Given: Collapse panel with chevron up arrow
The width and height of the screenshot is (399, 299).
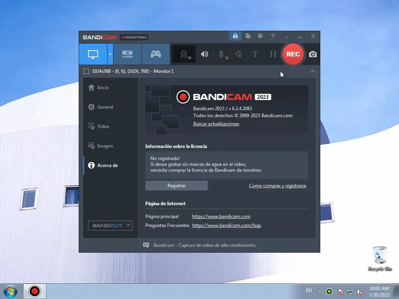Looking at the screenshot, I should click(x=313, y=72).
